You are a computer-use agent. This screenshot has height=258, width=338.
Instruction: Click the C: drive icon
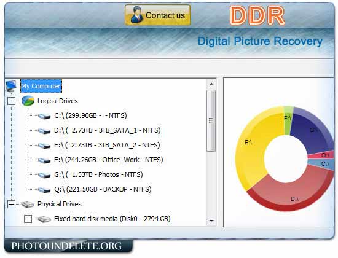[44, 116]
